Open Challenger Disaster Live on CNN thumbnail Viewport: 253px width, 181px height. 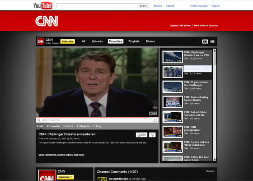[173, 57]
